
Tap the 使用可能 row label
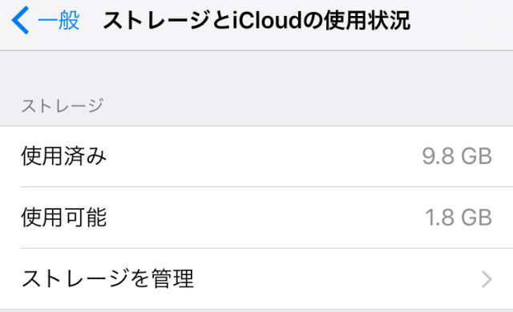(x=64, y=218)
